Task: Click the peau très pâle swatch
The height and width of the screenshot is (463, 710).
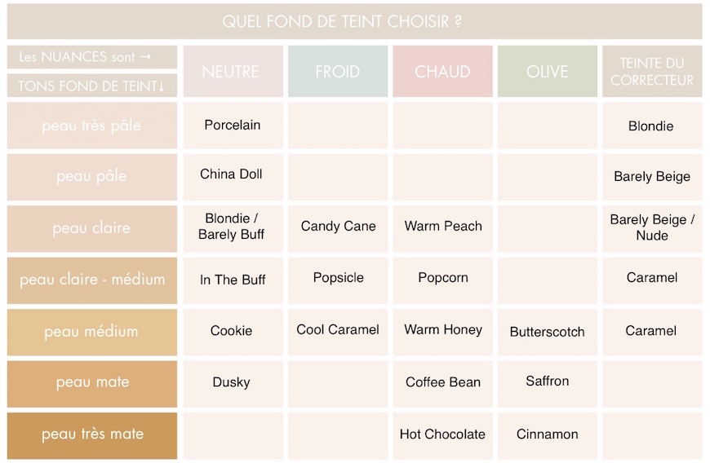Action: coord(92,126)
